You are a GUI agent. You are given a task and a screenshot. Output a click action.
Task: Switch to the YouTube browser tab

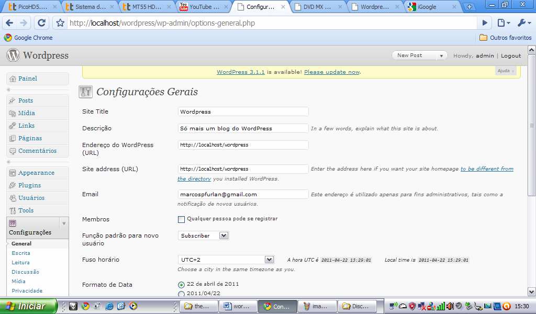point(204,6)
